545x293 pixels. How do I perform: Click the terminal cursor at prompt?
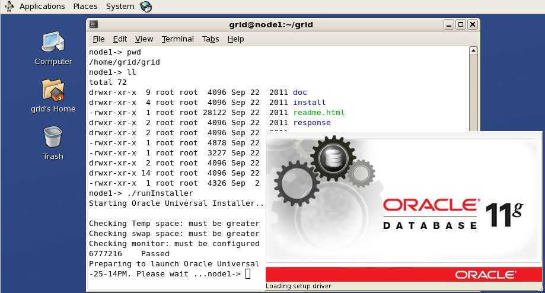(248, 274)
